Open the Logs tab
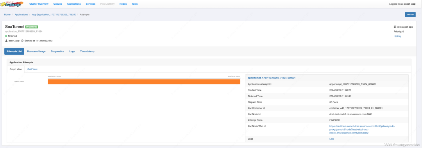The width and height of the screenshot is (422, 148). (x=72, y=51)
